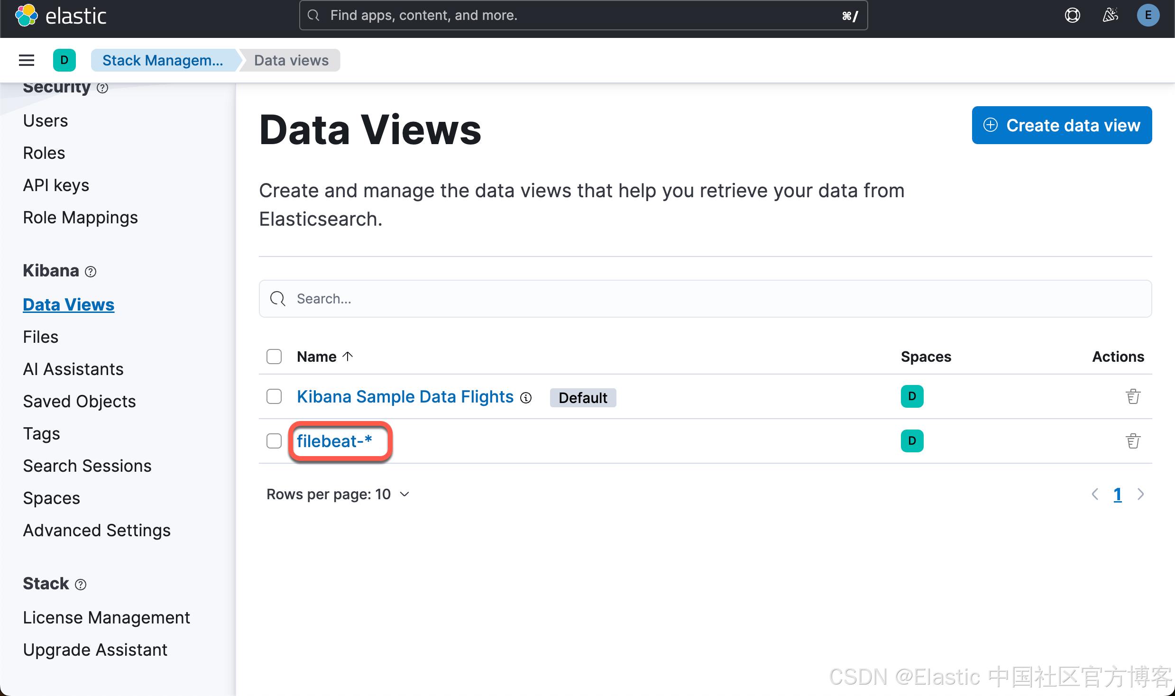
Task: Click the global Find apps search field
Action: coord(583,16)
